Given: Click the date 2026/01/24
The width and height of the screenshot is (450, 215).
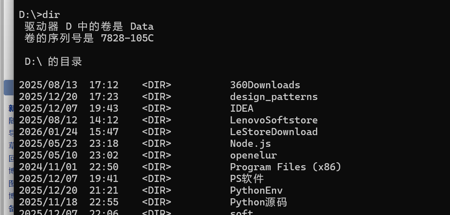Looking at the screenshot, I should 48,132.
